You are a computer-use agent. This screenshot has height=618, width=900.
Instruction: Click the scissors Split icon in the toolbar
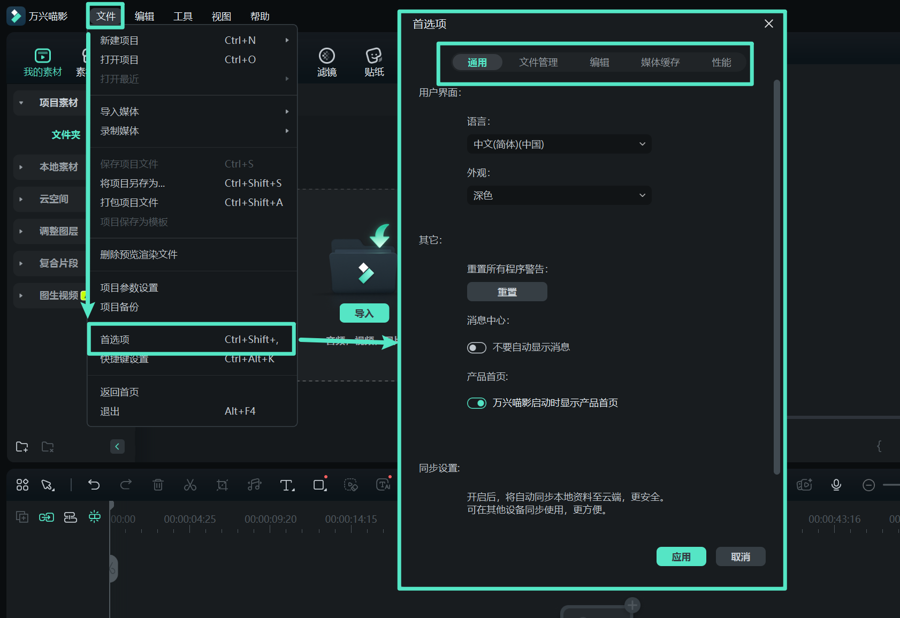coord(190,485)
